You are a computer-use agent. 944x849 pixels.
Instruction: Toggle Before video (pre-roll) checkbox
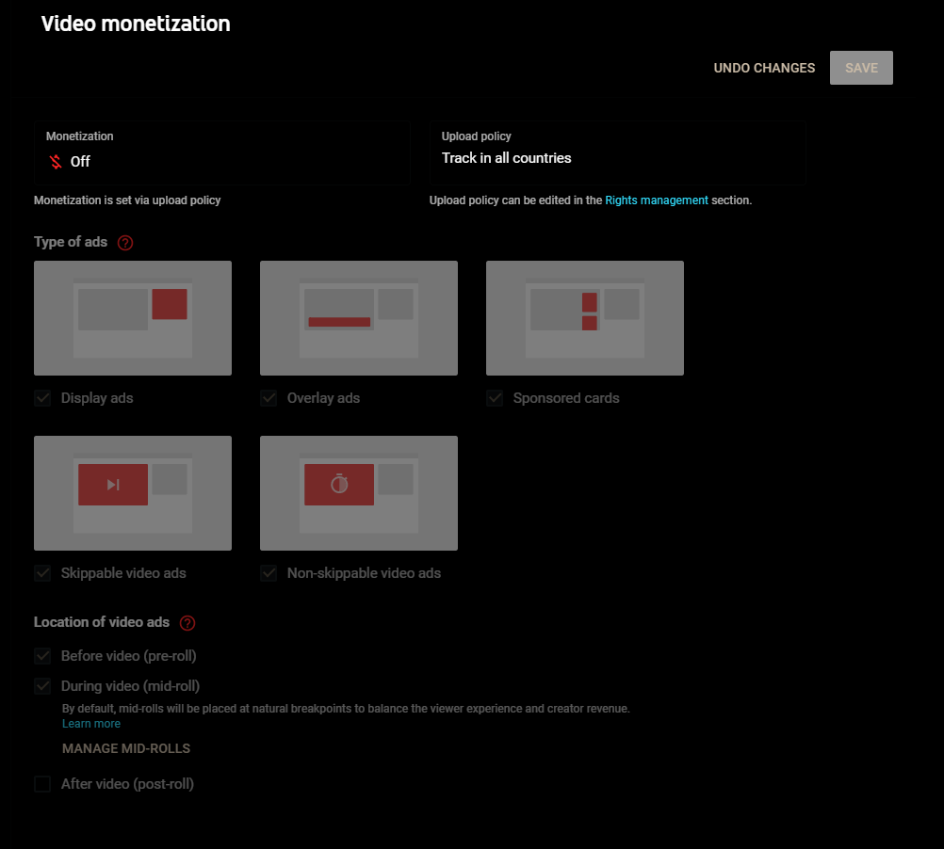pos(42,656)
